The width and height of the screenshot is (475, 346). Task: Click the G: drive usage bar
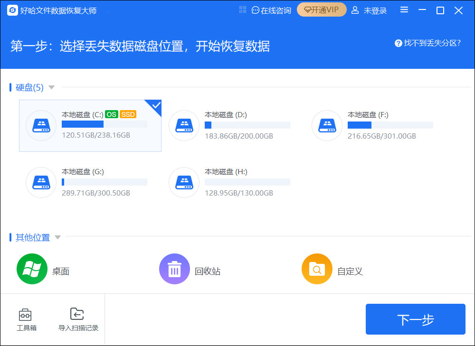[x=104, y=182]
